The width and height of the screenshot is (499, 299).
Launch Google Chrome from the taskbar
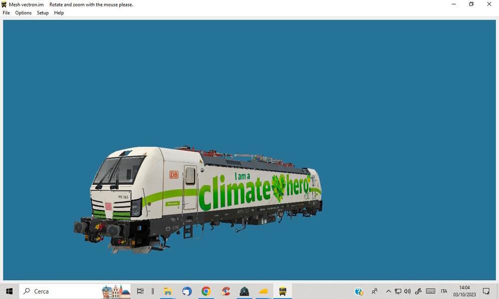point(206,291)
